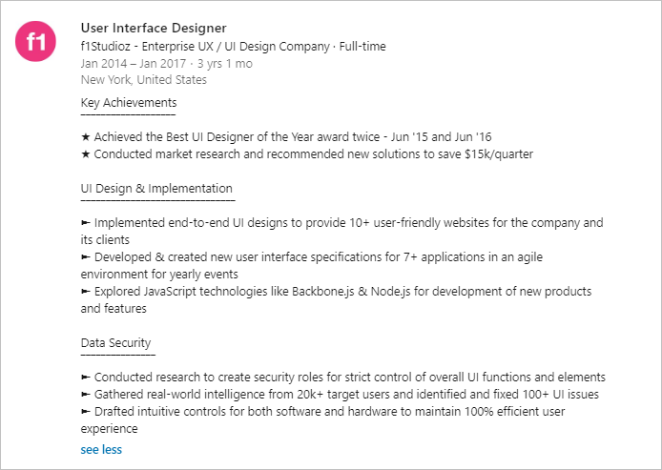Open the User Interface Designer job title

click(x=154, y=28)
